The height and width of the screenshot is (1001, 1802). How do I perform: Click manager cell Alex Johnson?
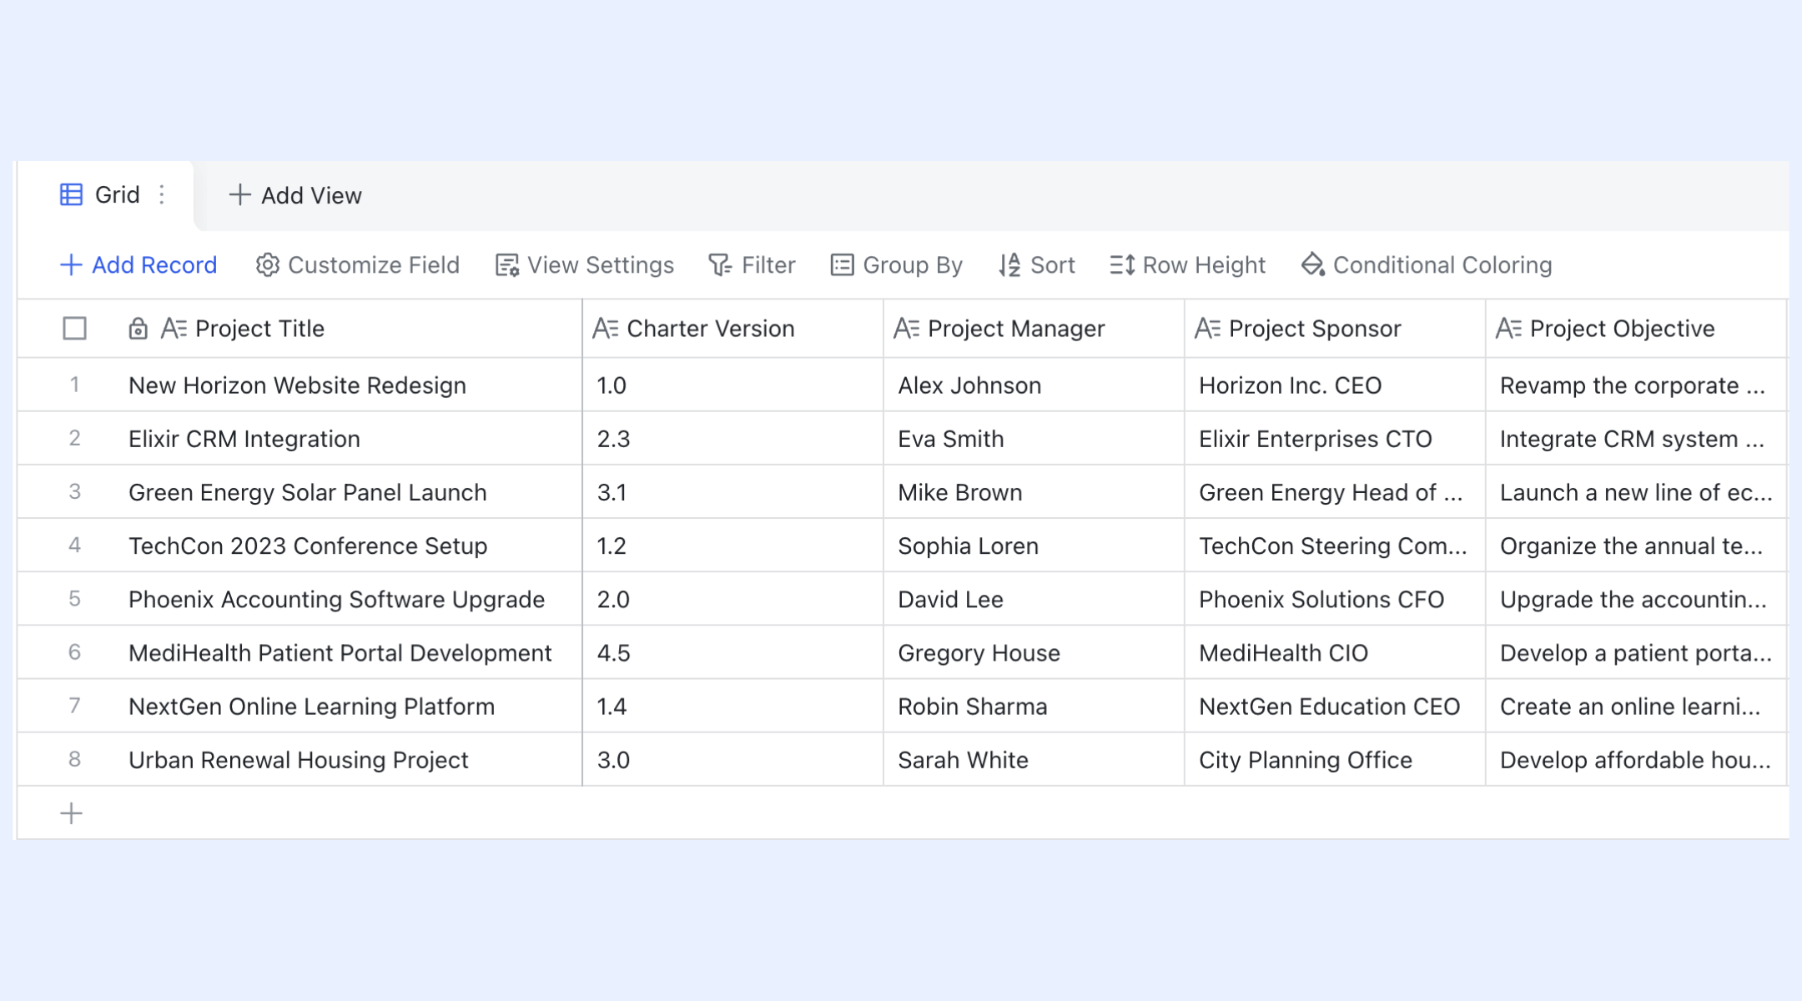(x=1034, y=385)
